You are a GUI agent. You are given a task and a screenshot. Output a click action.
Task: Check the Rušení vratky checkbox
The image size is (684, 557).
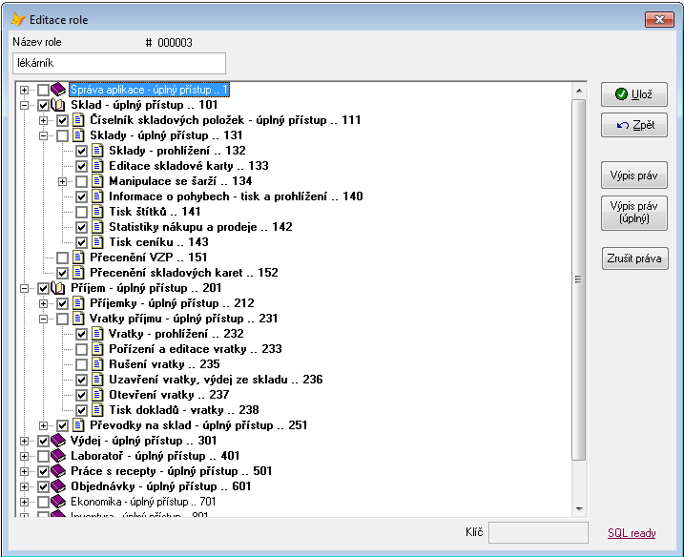[x=81, y=364]
